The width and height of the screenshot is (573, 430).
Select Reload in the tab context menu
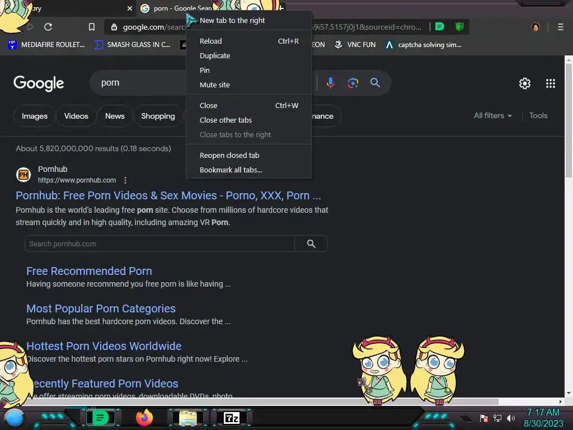point(249,41)
